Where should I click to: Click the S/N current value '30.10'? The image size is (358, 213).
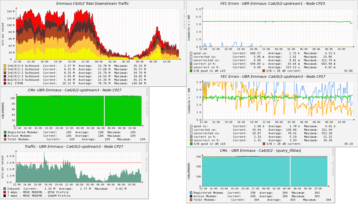[348, 144]
